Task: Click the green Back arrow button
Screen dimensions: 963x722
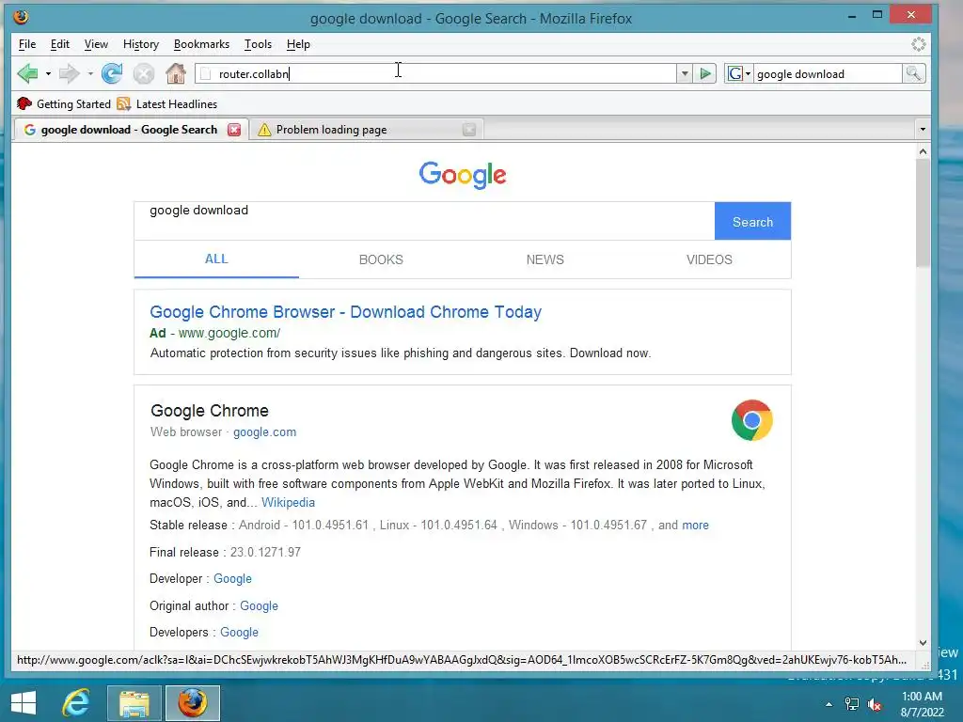Action: 27,73
